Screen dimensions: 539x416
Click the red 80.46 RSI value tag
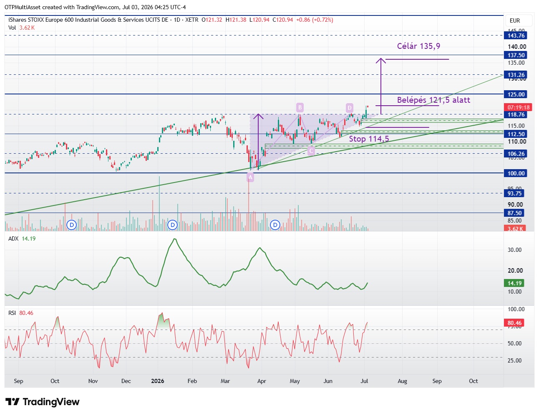coord(514,323)
